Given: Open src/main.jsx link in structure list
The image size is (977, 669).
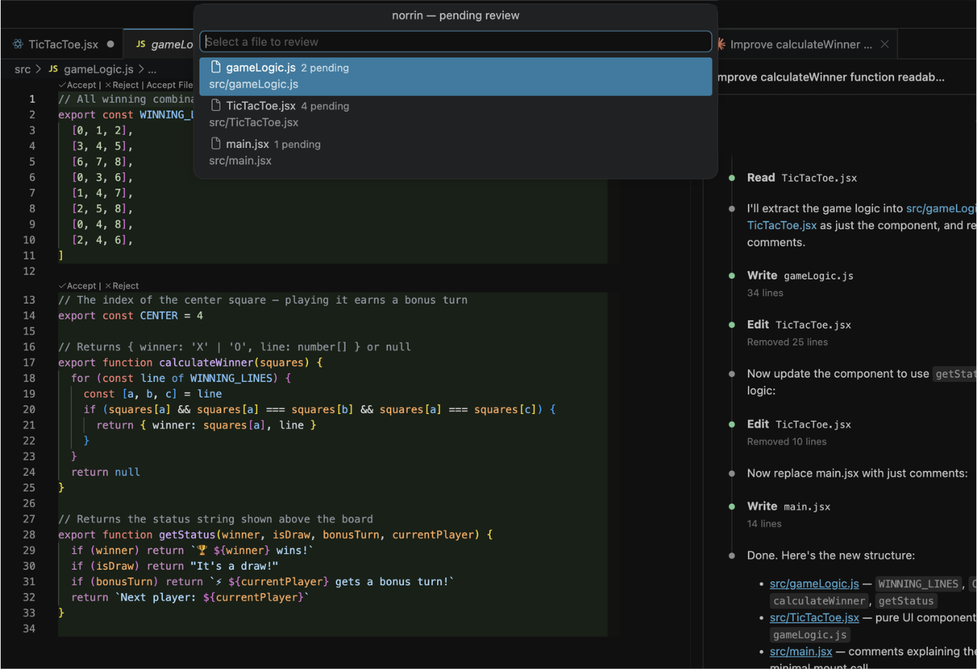Looking at the screenshot, I should tap(800, 651).
